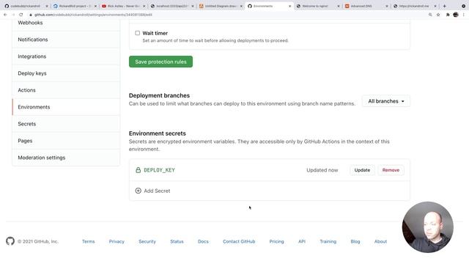Open the browser three-dot menu

tap(464, 15)
